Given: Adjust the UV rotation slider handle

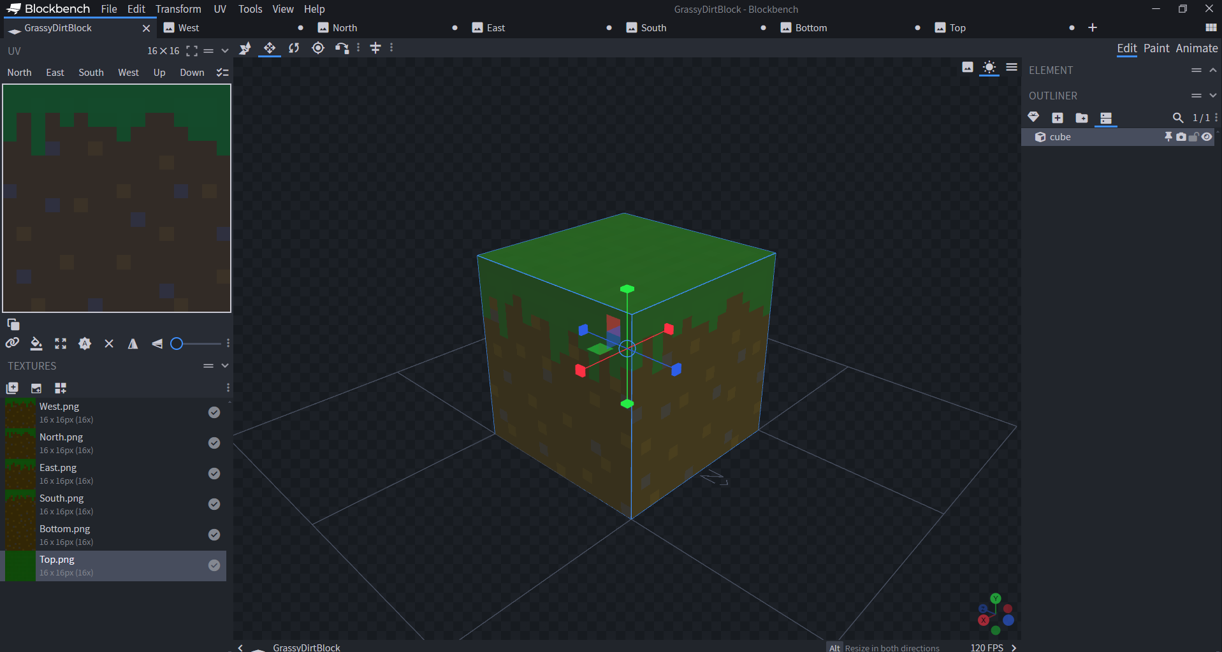Looking at the screenshot, I should pos(177,344).
